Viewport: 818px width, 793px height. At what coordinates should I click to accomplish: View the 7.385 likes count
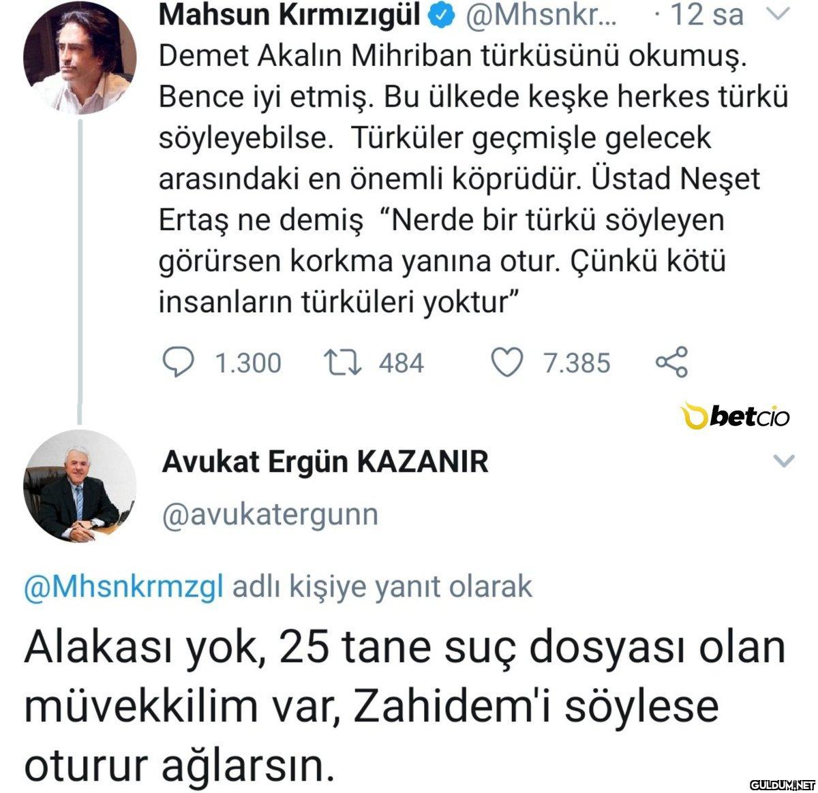tap(576, 362)
